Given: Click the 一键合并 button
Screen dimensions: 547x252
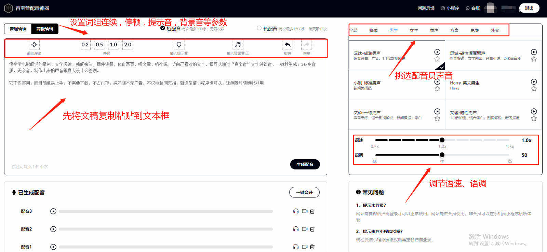Looking at the screenshot, I should 304,192.
